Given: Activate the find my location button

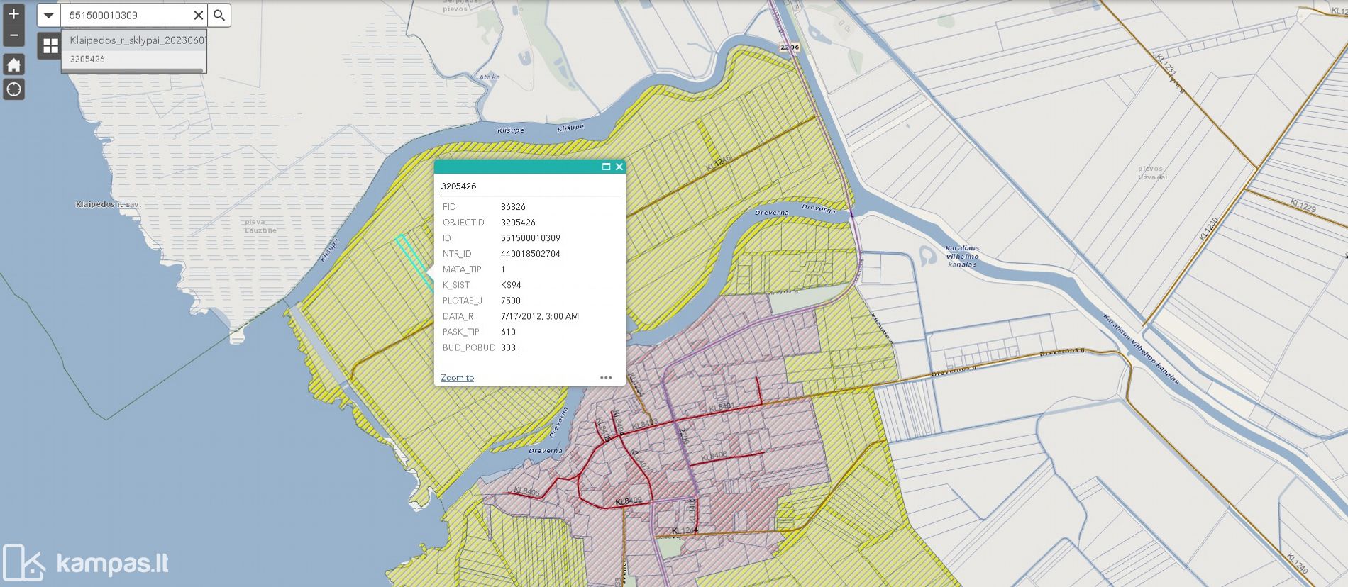Looking at the screenshot, I should [x=13, y=89].
